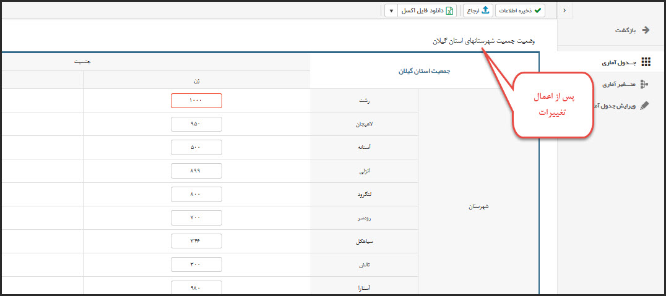Screen dimensions: 666x296
Task: Open the Excel download dropdown arrow
Action: (x=391, y=11)
